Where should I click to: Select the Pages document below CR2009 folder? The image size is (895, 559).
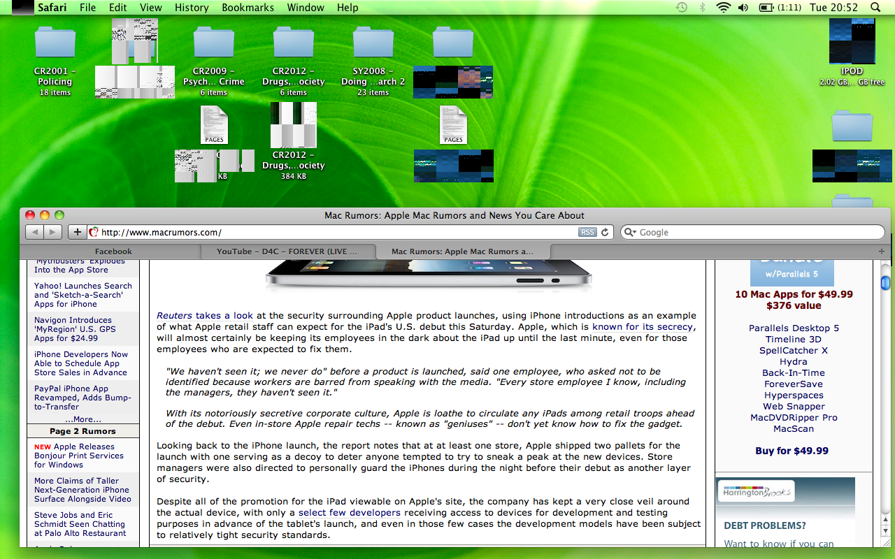(214, 124)
